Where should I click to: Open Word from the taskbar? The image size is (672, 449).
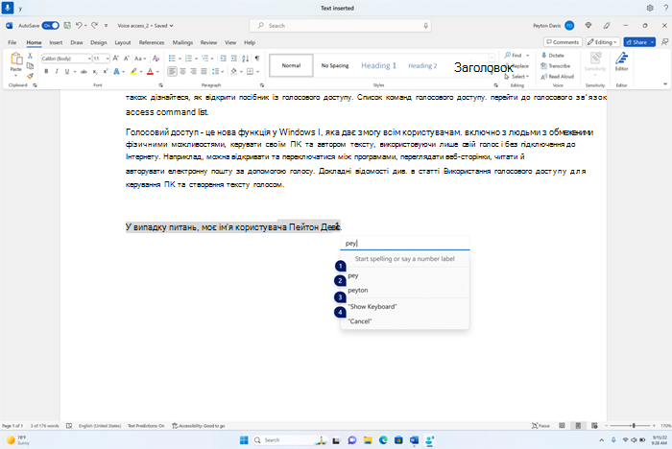414,440
